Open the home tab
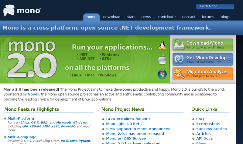243x144 pixels. coord(91,17)
